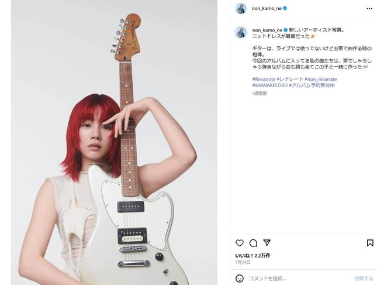Share post with paper plane icon

tap(267, 243)
